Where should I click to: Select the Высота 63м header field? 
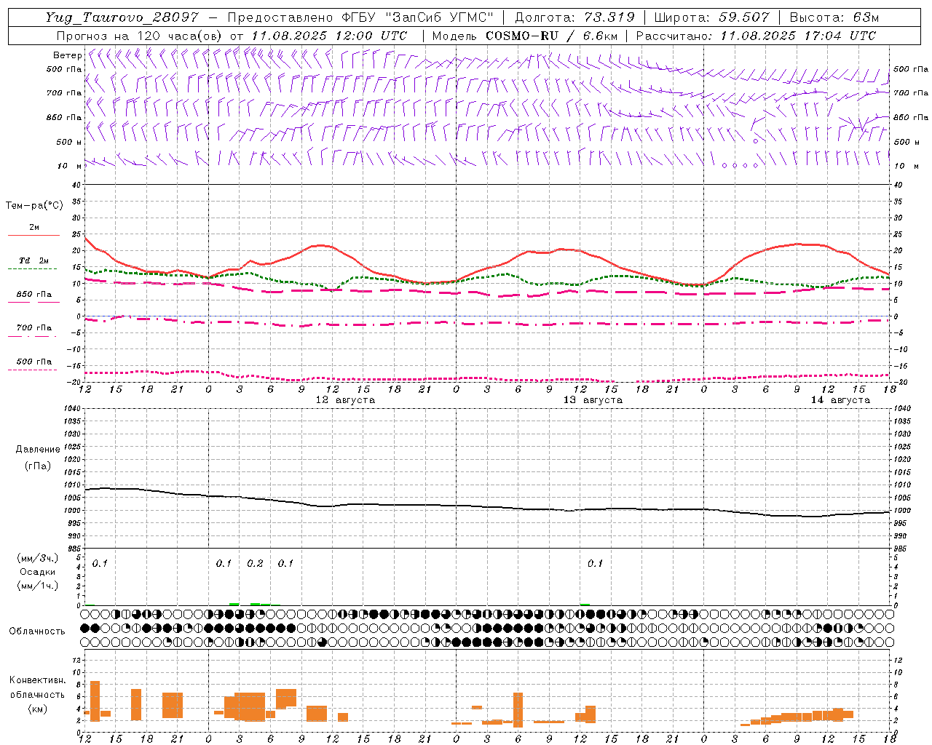[x=834, y=17]
